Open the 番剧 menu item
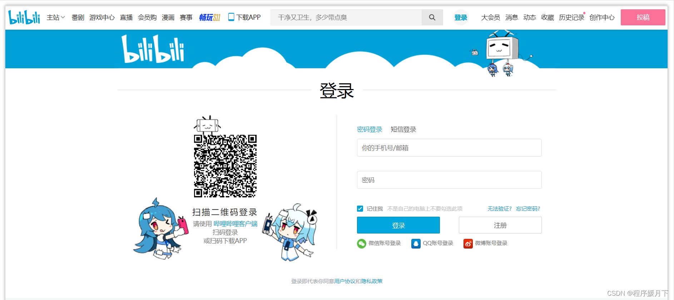 point(78,17)
